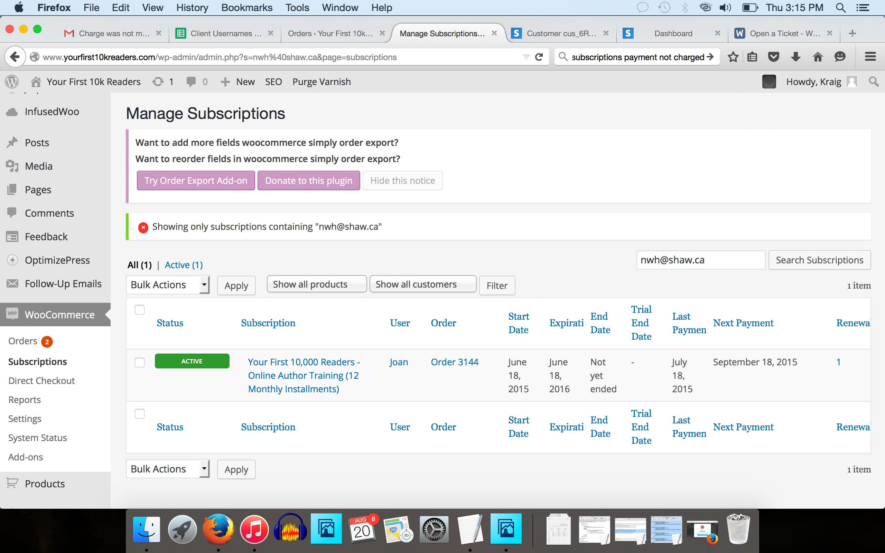Open the updates icon showing 1
Image resolution: width=885 pixels, height=553 pixels.
[163, 82]
